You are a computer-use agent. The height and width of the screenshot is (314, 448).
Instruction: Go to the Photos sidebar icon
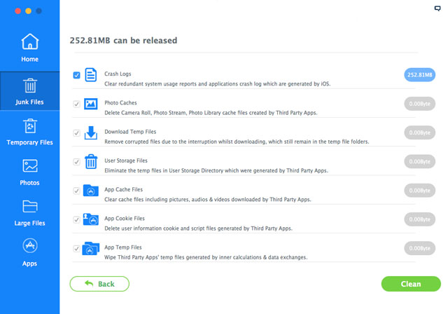click(x=30, y=165)
